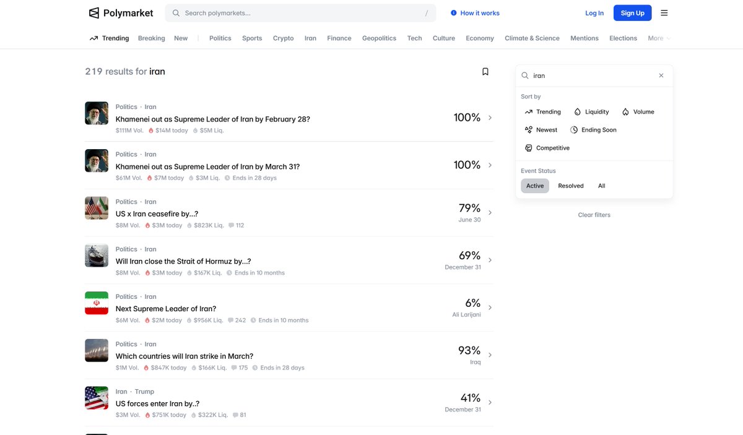
Task: Open the hamburger menu icon
Action: (x=664, y=13)
